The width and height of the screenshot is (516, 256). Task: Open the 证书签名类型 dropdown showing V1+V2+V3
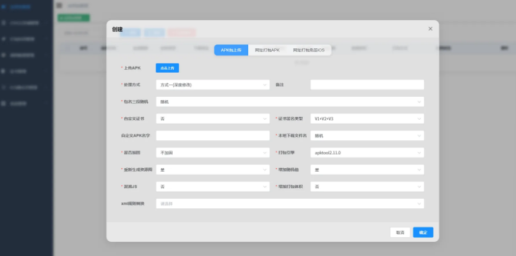pos(367,119)
